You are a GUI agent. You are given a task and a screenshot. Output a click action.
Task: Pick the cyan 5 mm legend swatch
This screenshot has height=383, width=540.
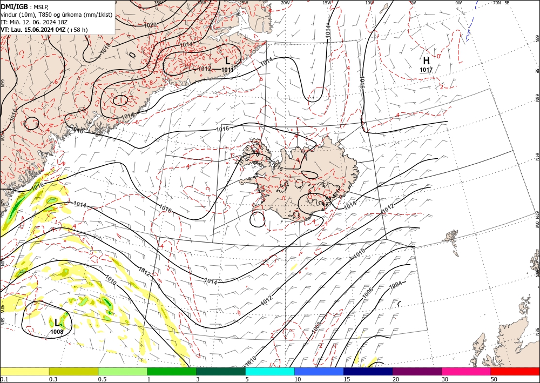pyautogui.click(x=270, y=371)
